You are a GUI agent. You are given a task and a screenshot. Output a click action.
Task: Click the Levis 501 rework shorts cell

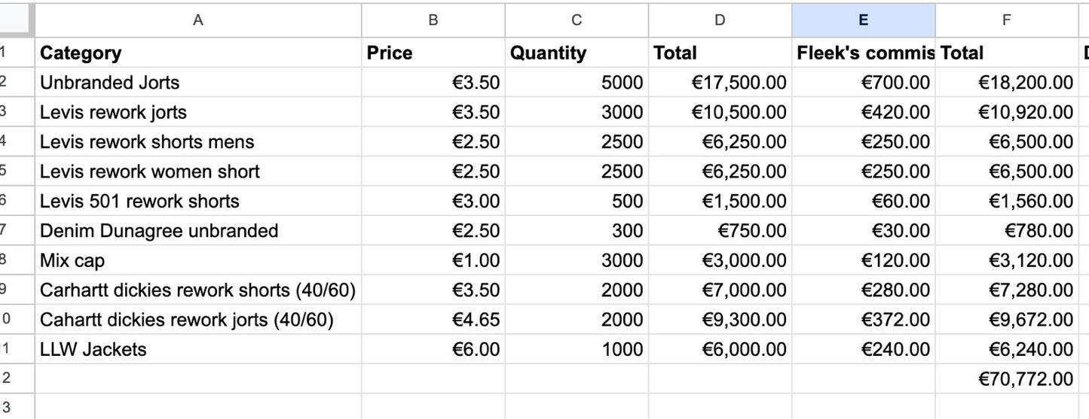pyautogui.click(x=198, y=201)
